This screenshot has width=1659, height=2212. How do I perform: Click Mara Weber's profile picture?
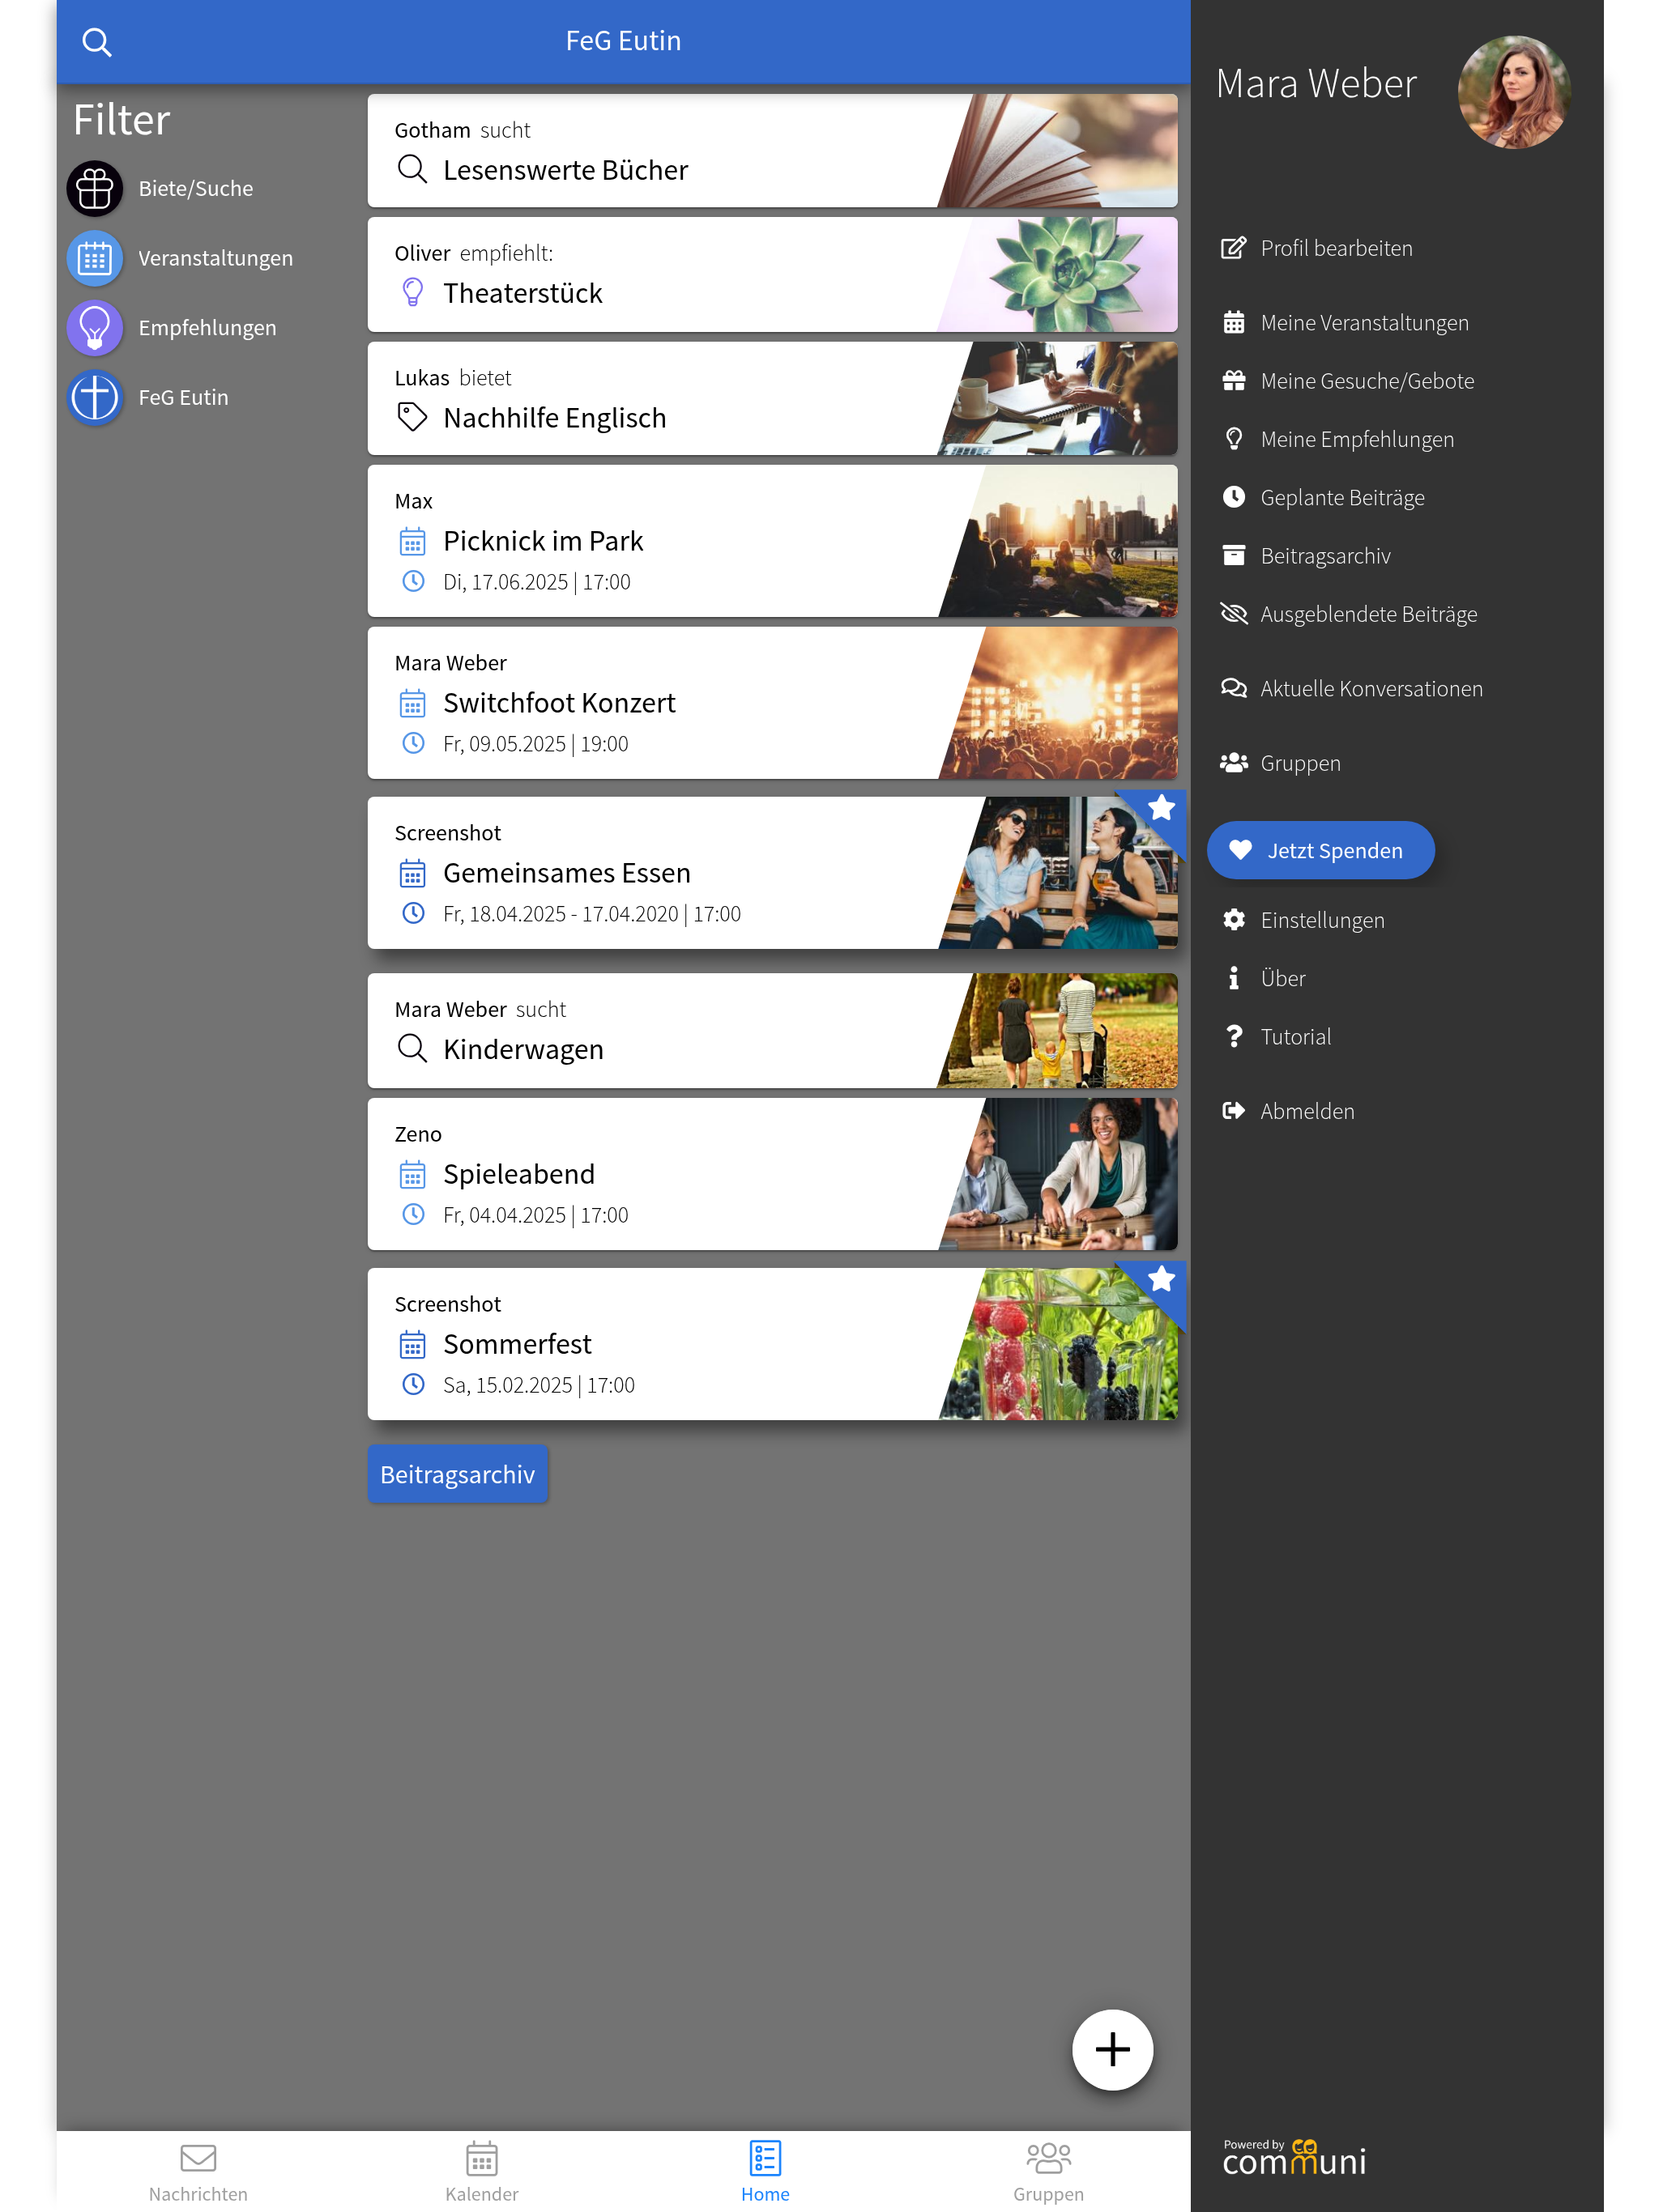(x=1513, y=92)
